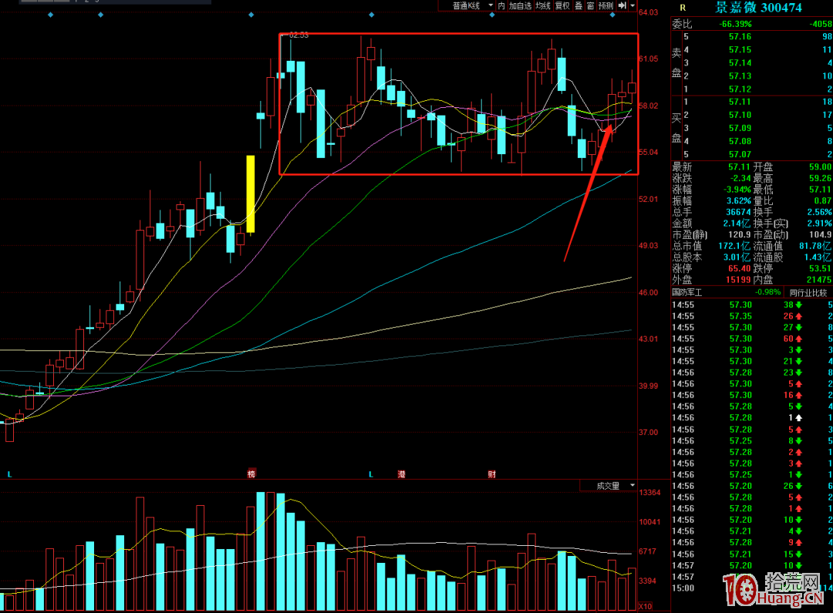Image resolution: width=833 pixels, height=613 pixels.
Task: Click the 内盘 21475 value
Action: tap(819, 279)
